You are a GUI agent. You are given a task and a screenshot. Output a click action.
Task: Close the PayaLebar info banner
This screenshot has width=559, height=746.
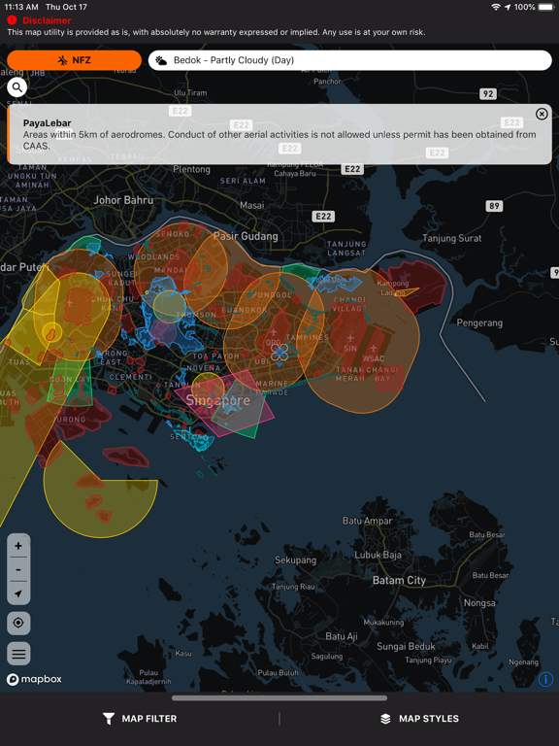[x=542, y=114]
